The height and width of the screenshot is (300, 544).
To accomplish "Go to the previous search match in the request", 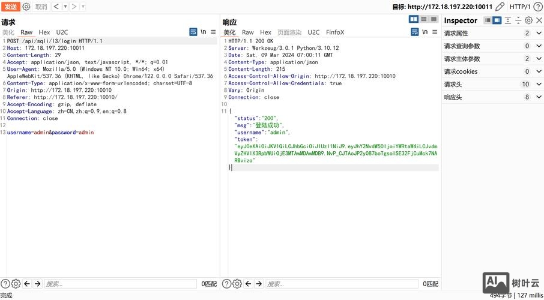I will [x=26, y=284].
